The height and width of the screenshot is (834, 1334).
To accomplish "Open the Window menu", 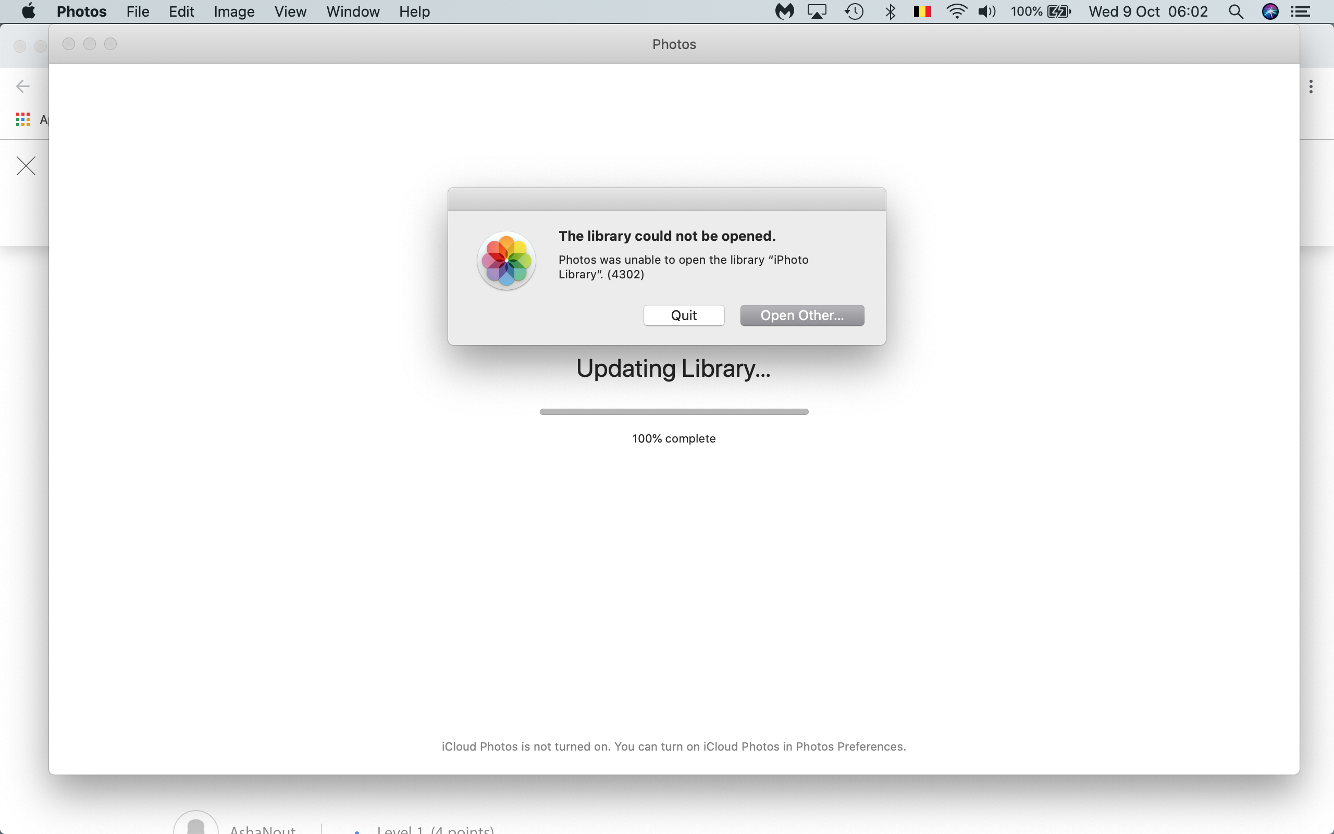I will pos(352,11).
